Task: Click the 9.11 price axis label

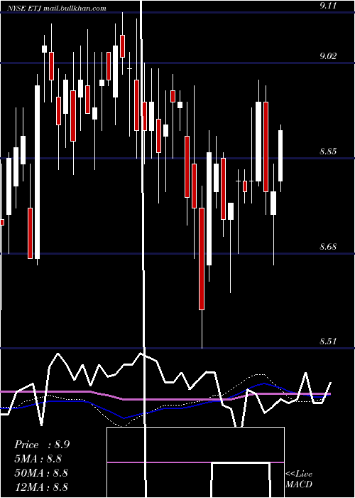Action: coord(328,6)
